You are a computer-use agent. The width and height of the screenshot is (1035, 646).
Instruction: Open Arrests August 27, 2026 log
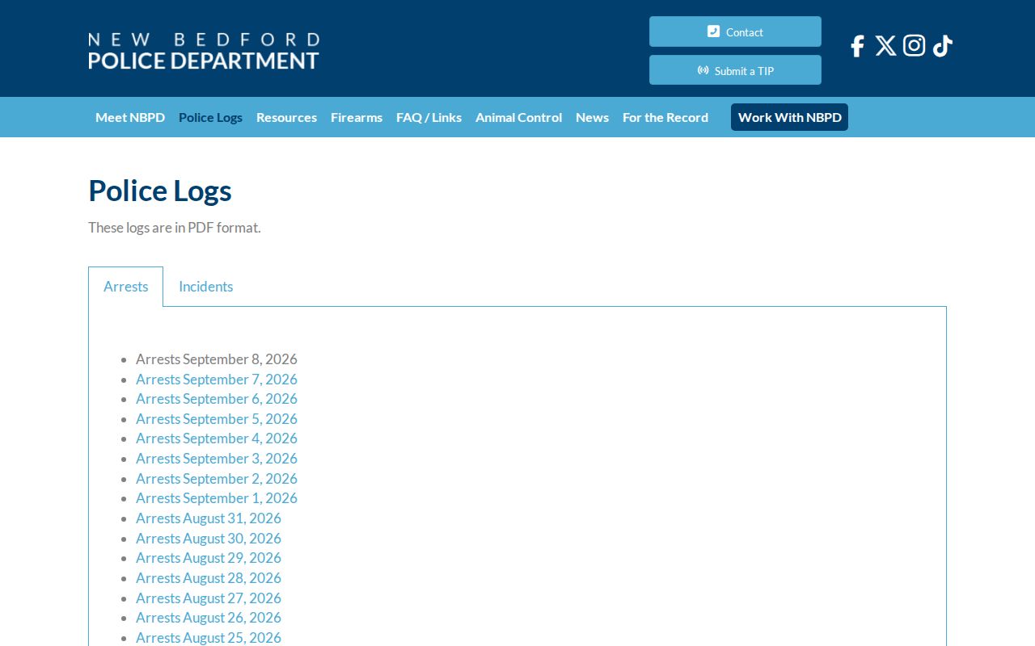(x=209, y=598)
